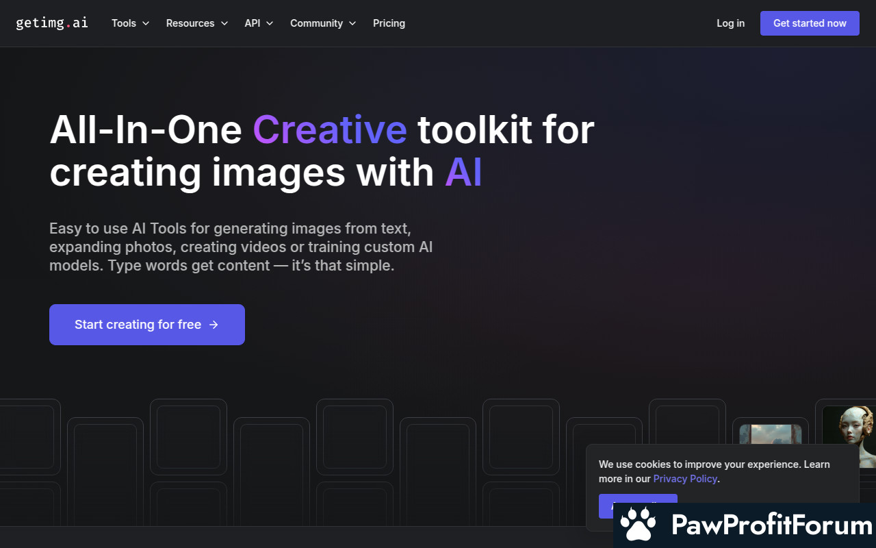
Task: Open the Privacy Policy link
Action: [x=685, y=479]
